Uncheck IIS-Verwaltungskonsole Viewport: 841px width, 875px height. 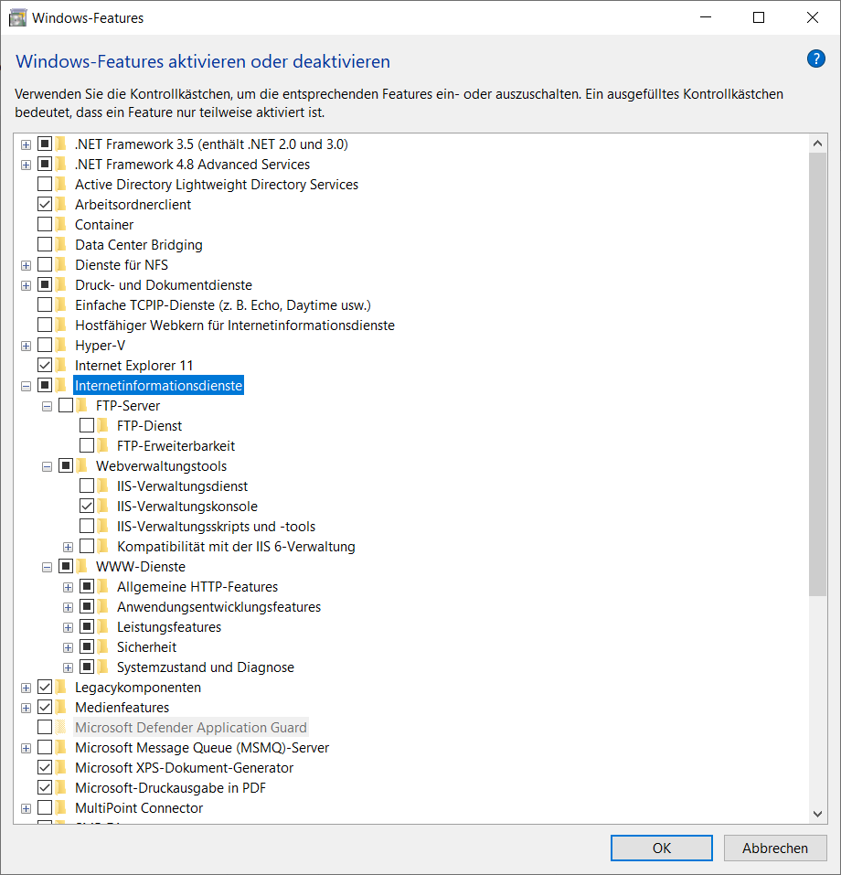point(86,506)
